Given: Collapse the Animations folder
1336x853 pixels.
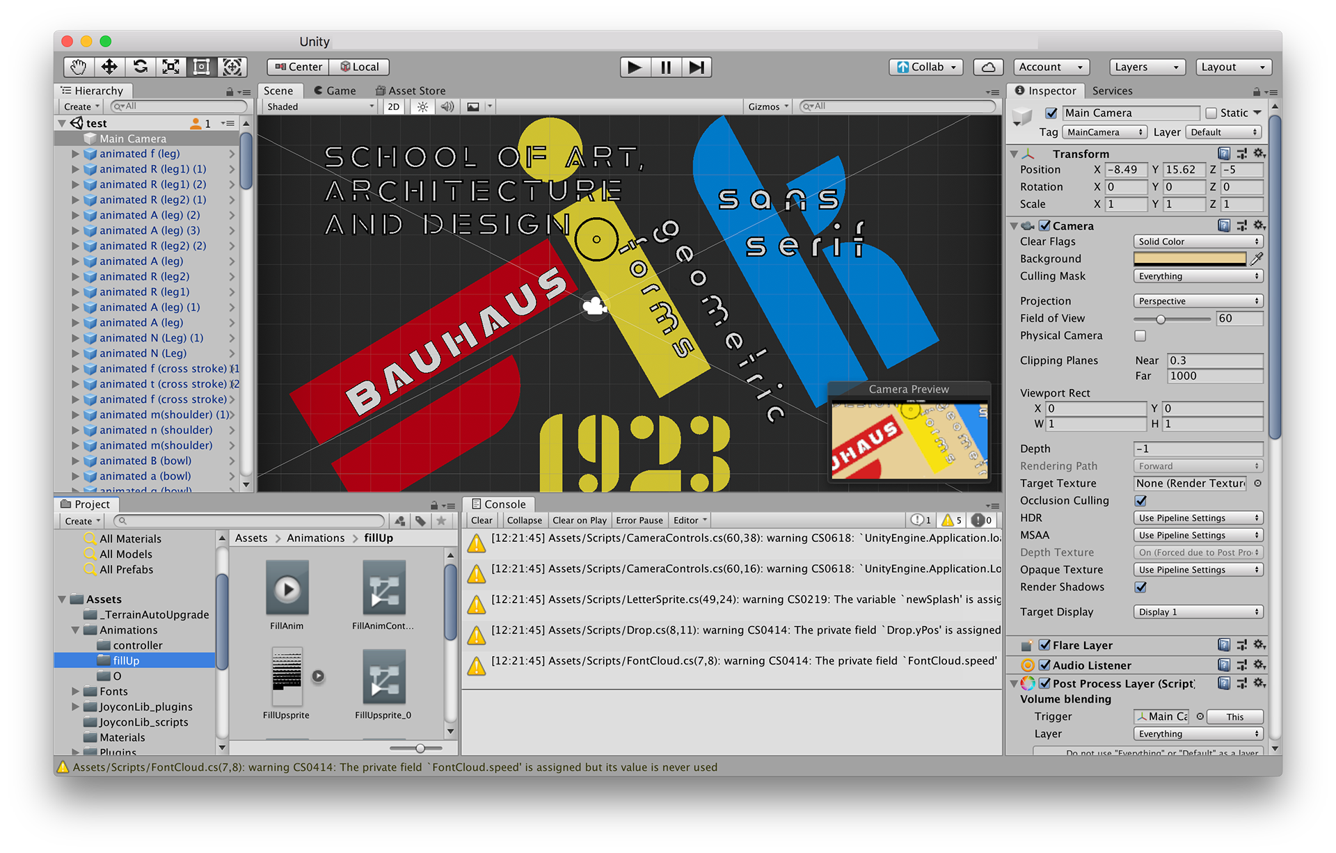Looking at the screenshot, I should (x=75, y=630).
